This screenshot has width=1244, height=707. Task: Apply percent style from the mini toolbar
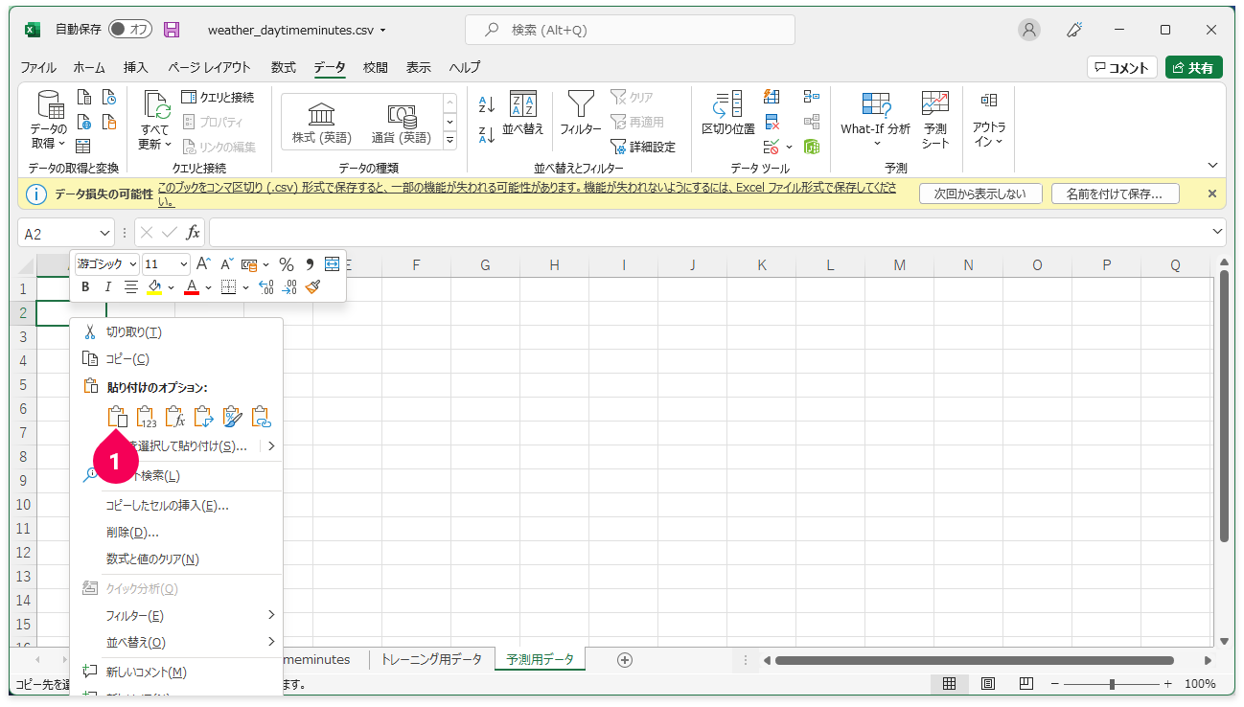coord(286,263)
